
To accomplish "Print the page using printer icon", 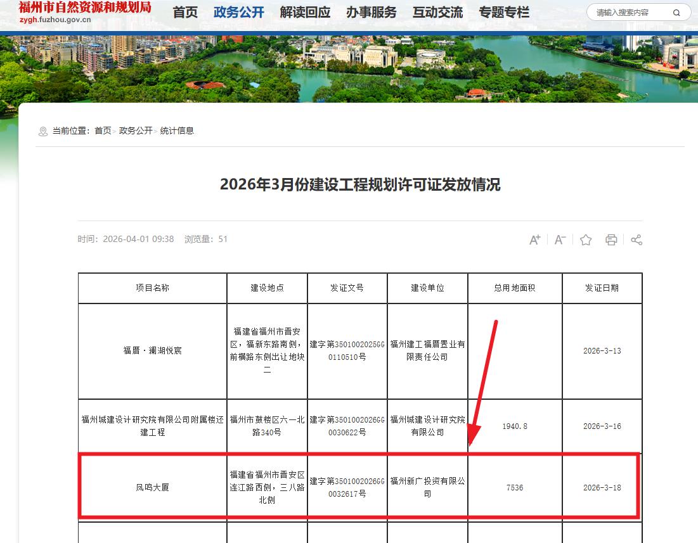I will [611, 240].
